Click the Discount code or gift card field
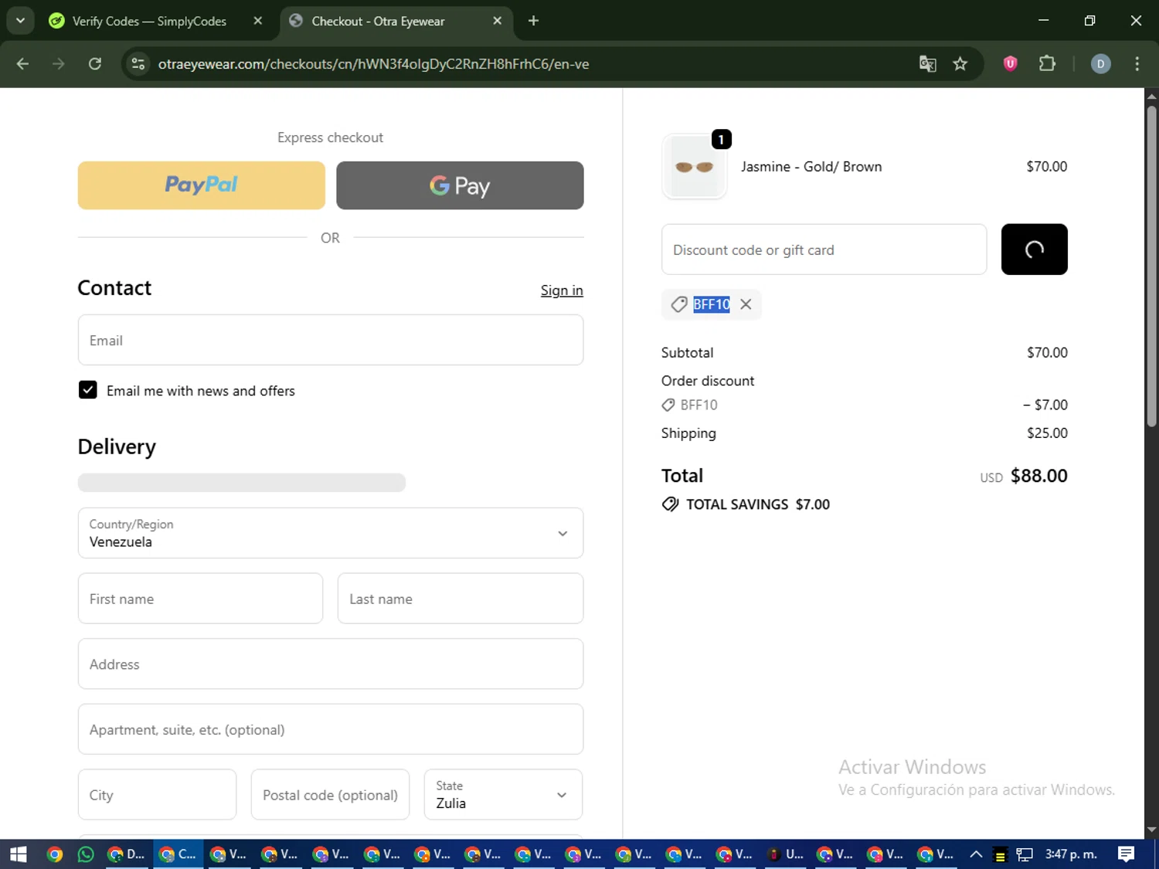The height and width of the screenshot is (869, 1159). [824, 249]
